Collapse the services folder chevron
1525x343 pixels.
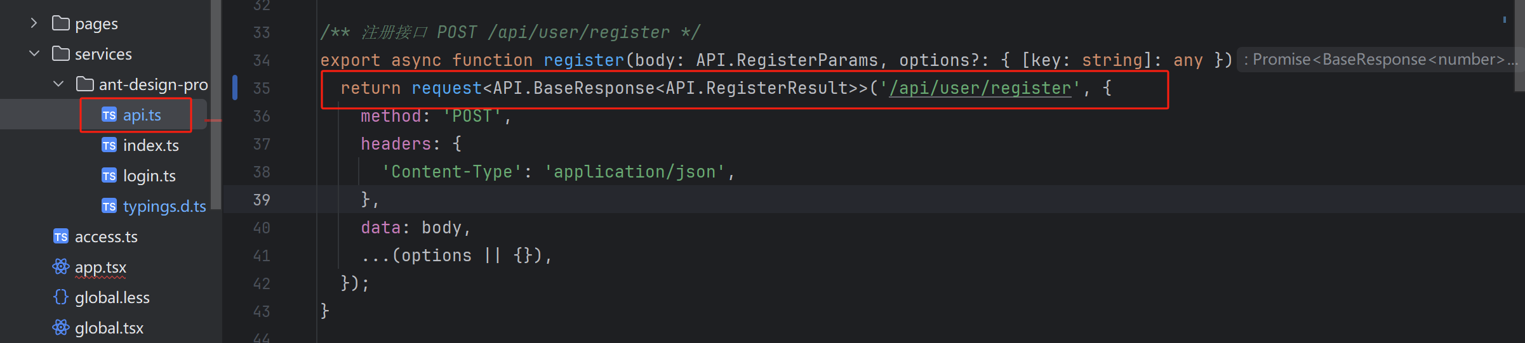(34, 54)
